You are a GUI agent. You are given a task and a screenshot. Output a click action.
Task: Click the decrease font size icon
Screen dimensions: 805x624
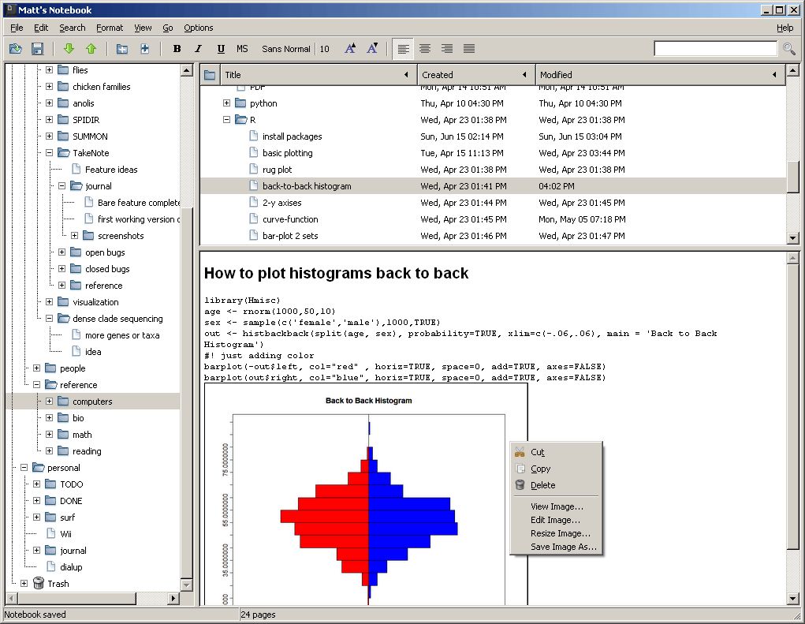372,48
